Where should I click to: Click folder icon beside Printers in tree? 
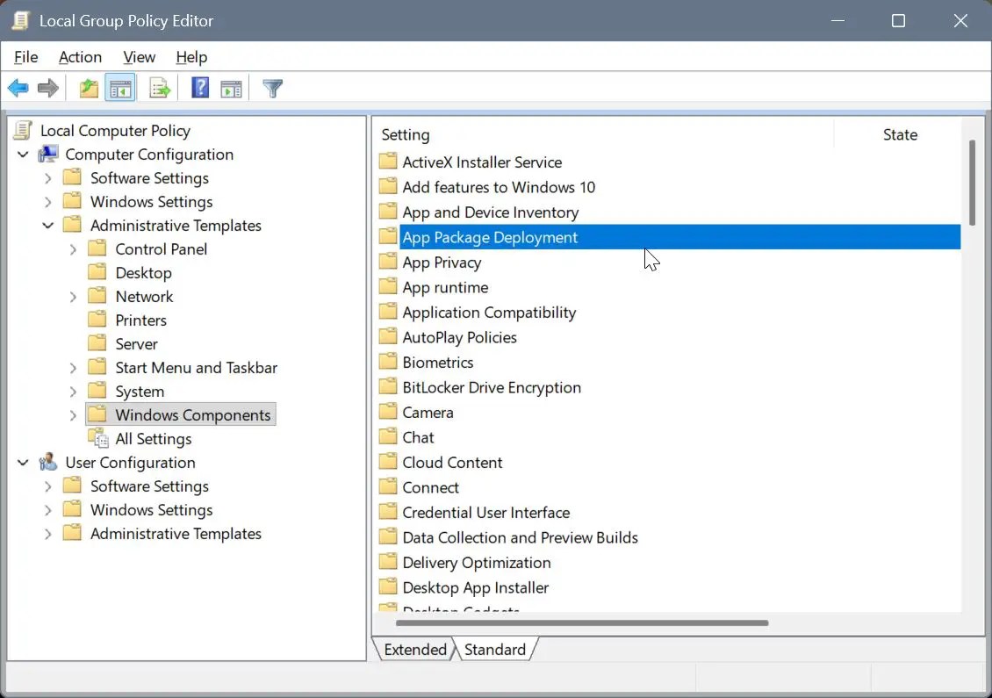pyautogui.click(x=97, y=319)
